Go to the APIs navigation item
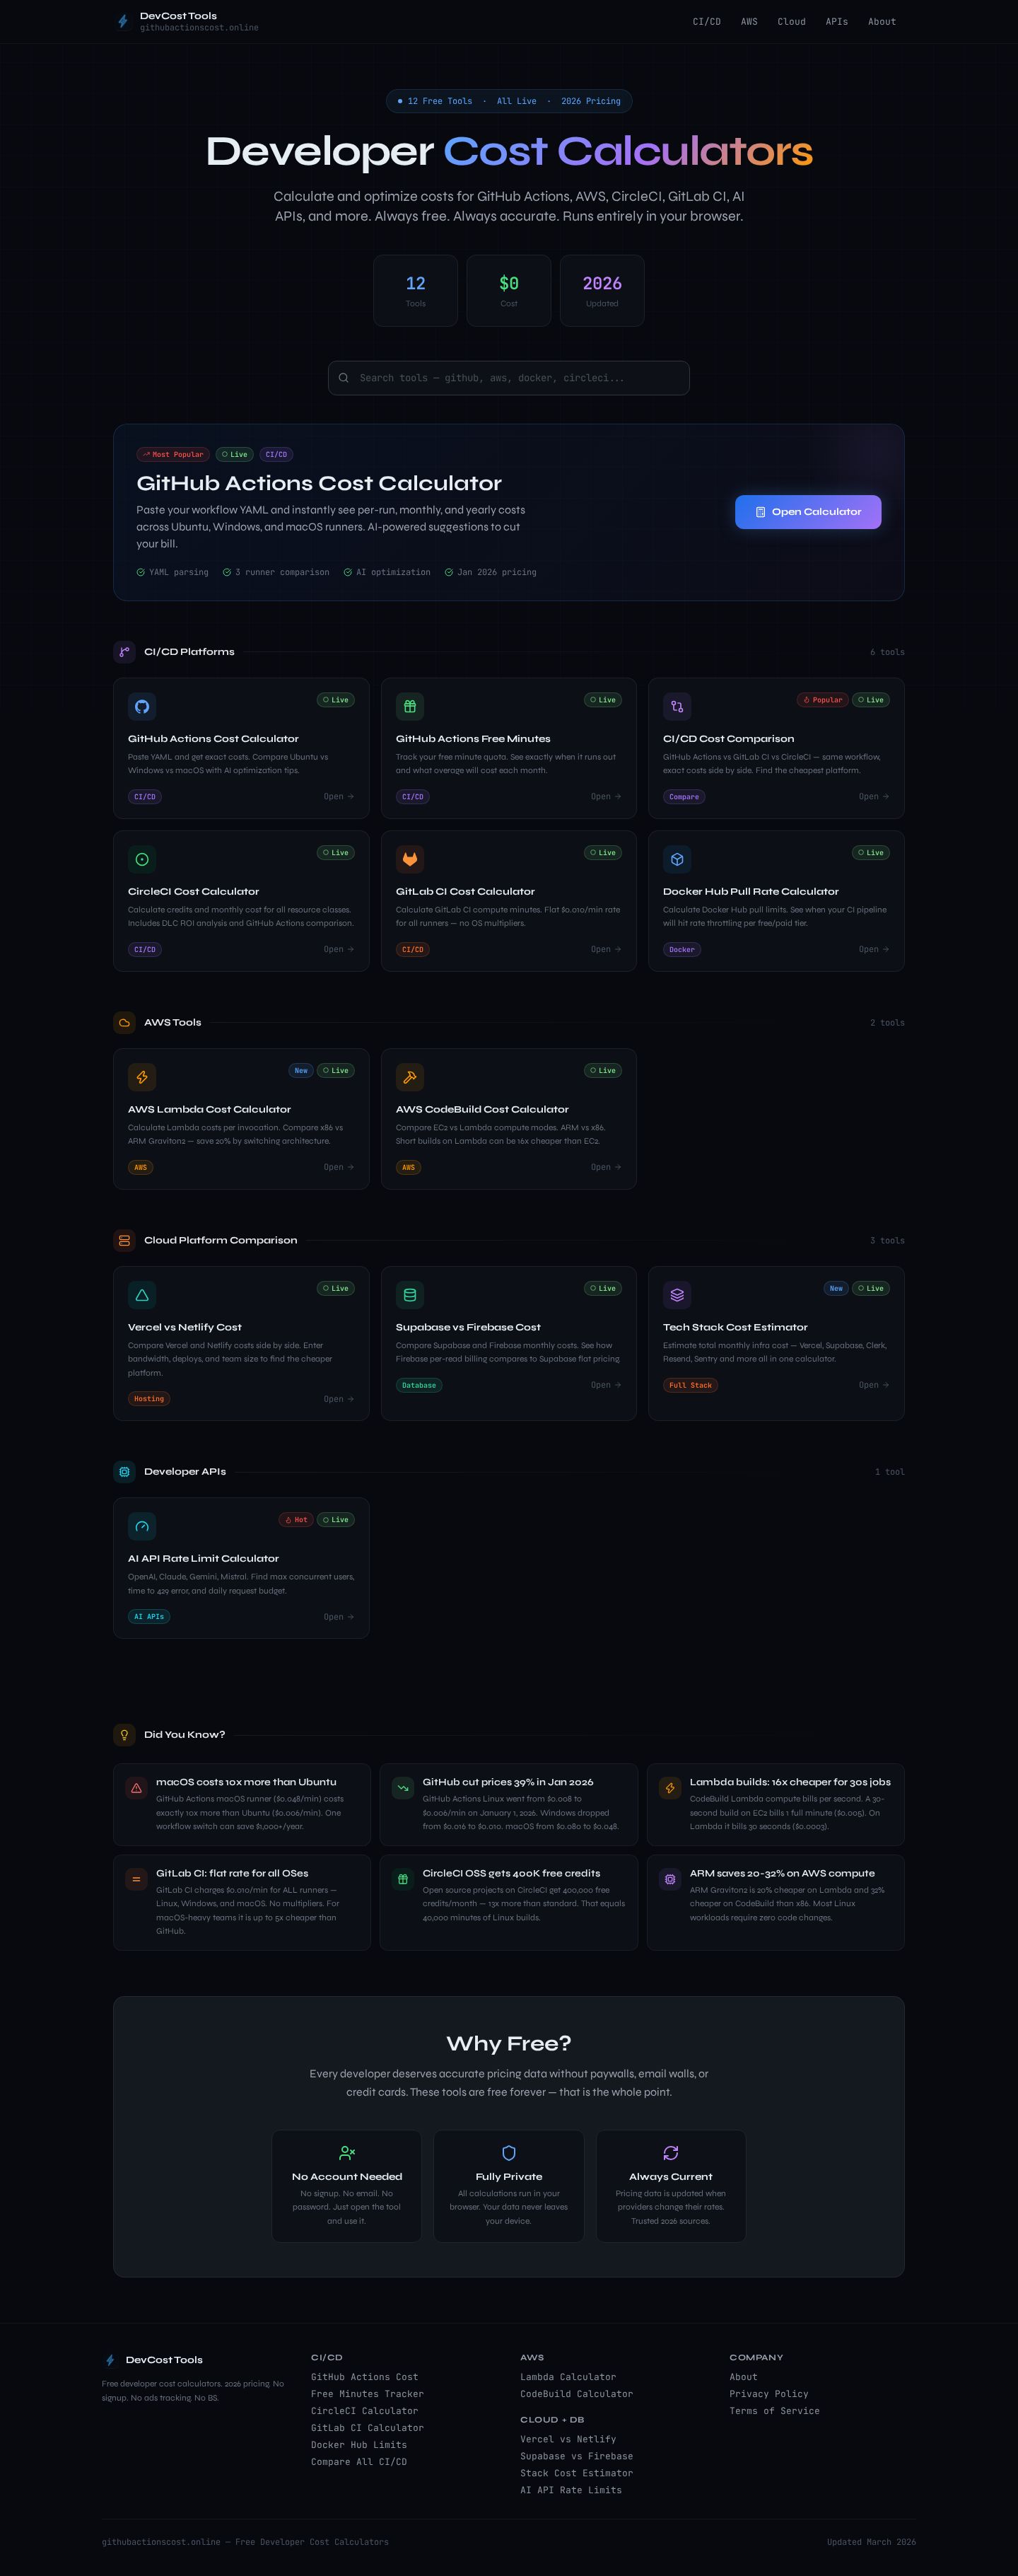The height and width of the screenshot is (2576, 1018). 836,21
